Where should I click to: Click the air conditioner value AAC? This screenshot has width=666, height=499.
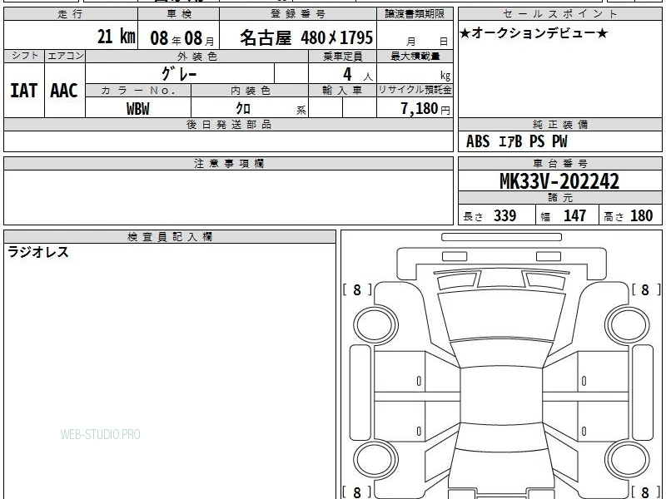pyautogui.click(x=64, y=91)
